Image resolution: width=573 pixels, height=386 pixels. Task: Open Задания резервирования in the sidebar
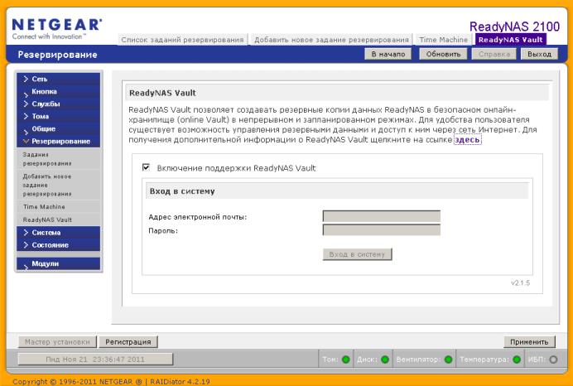(58, 159)
